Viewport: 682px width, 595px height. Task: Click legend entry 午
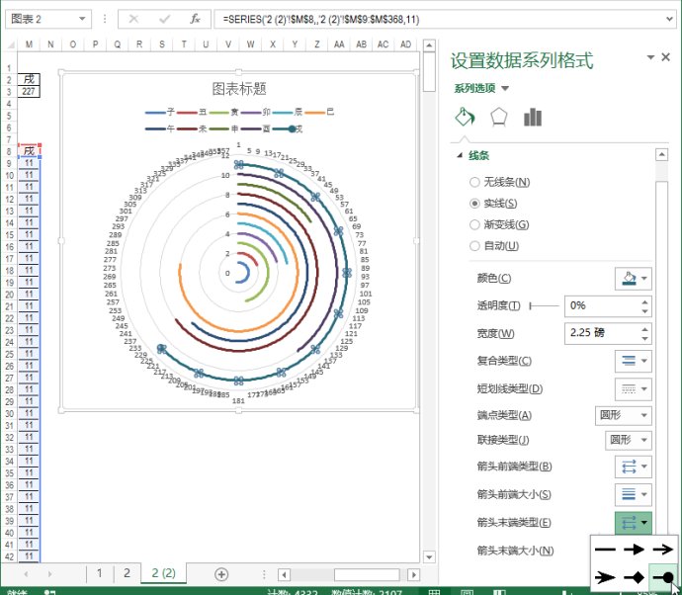point(160,128)
